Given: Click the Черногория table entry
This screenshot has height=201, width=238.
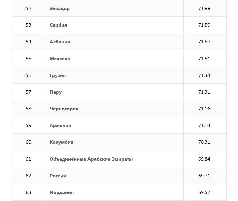Looking at the screenshot, I should [64, 109].
